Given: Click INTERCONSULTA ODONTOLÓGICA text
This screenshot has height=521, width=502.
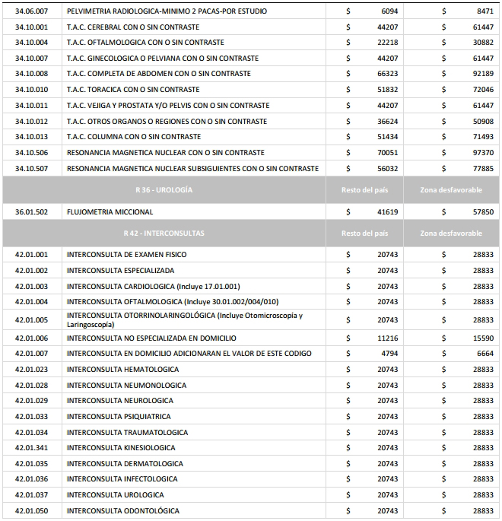Looking at the screenshot, I should [123, 510].
